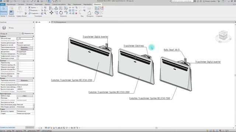Open the 3D вид type selector dropdown
This screenshot has width=236, height=132.
coord(34,28)
